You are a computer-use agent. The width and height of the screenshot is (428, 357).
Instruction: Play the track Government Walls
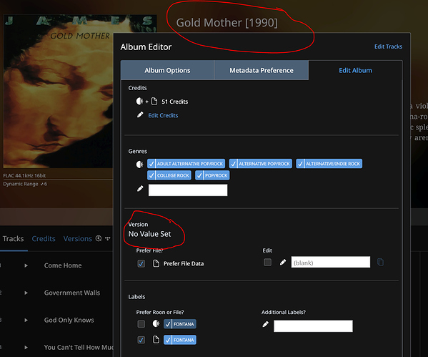tap(26, 293)
